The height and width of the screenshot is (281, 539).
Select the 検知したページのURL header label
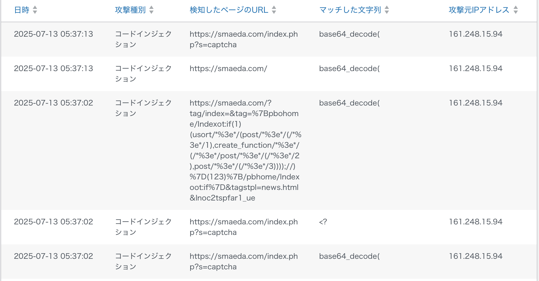229,10
